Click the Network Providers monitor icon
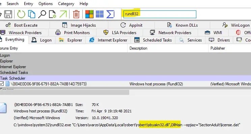This screenshot has height=134, width=251. [152, 32]
